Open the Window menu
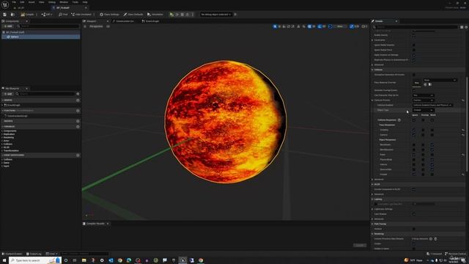Viewport: 469px width, 264px height. 64,2
